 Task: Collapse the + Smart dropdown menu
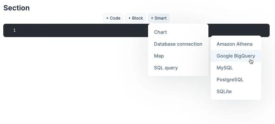tap(159, 18)
